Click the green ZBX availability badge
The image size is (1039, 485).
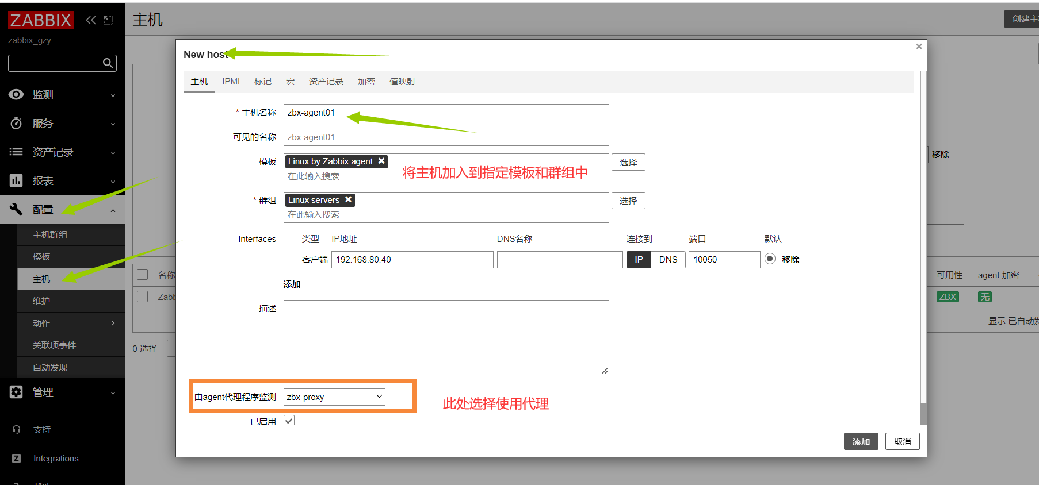(x=948, y=297)
